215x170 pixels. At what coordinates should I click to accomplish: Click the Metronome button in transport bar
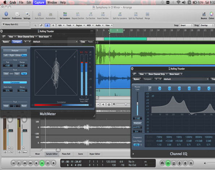[x=191, y=163]
